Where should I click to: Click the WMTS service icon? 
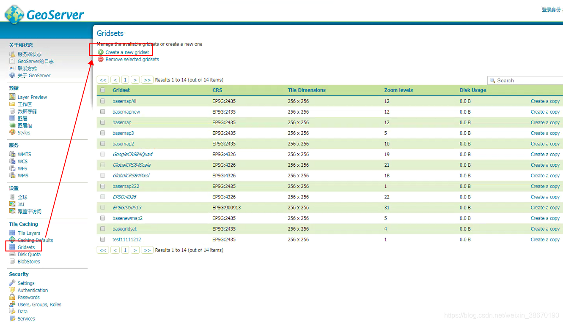pos(12,154)
